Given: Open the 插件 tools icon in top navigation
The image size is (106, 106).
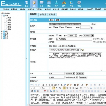Looking at the screenshot, I should pyautogui.click(x=64, y=3).
